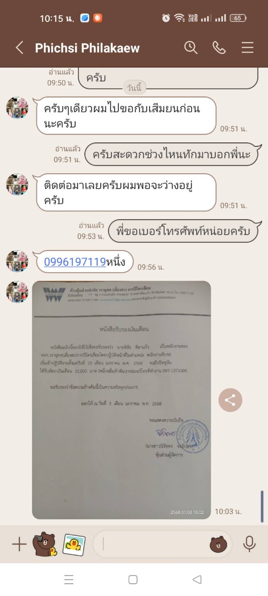Tap the Android home square button
Viewport: 268px width, 596px height.
133,580
